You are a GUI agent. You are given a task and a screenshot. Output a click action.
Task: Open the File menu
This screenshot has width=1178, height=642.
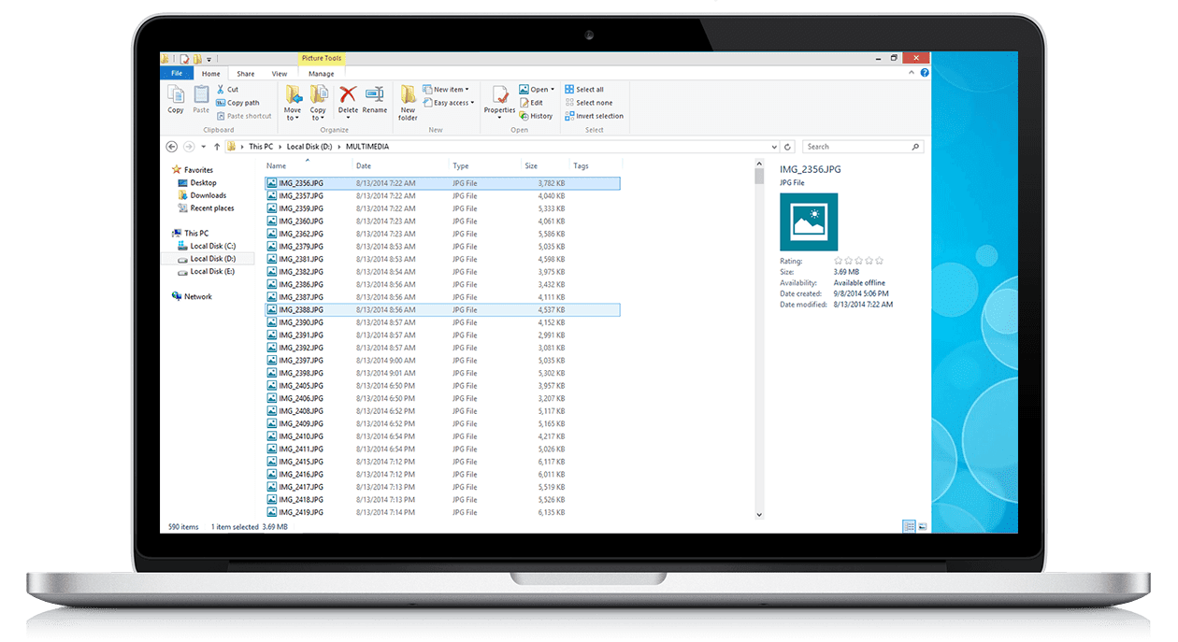pyautogui.click(x=177, y=73)
